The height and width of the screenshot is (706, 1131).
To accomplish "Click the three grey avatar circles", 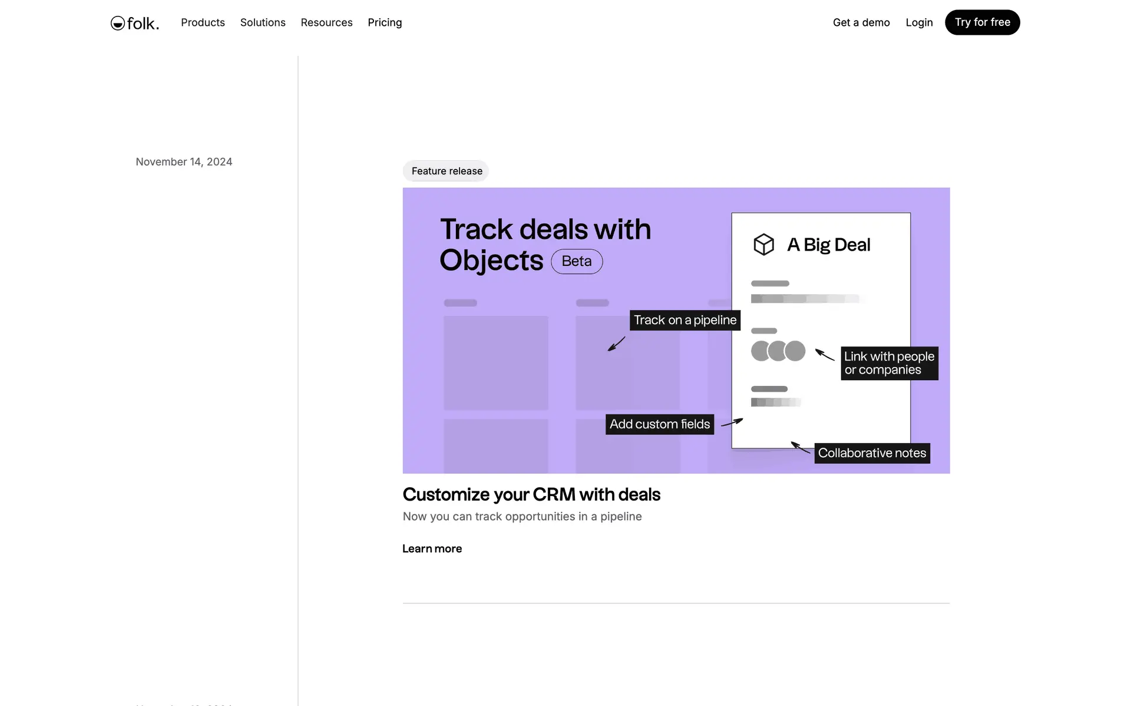I will click(x=778, y=351).
